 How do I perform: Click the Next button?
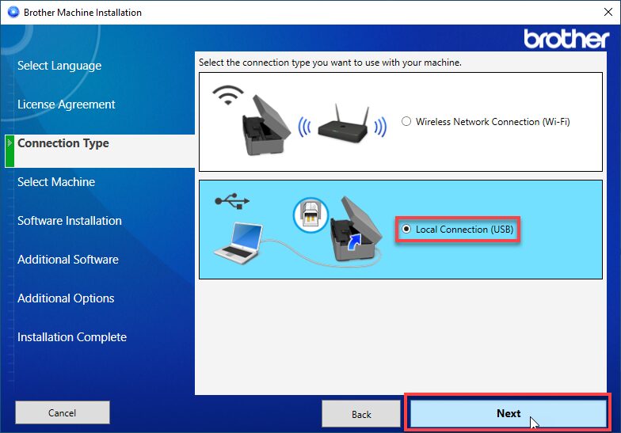[508, 413]
